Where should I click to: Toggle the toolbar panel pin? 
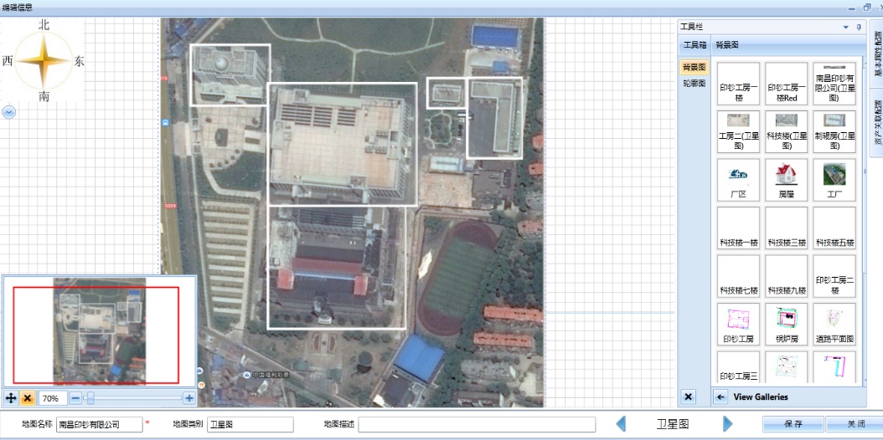click(x=858, y=28)
